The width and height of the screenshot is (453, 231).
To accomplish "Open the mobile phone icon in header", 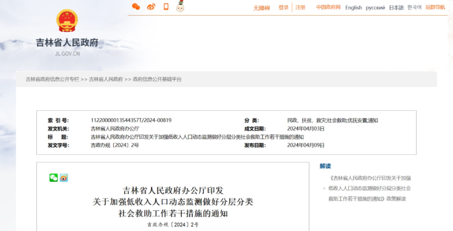I will [x=166, y=7].
